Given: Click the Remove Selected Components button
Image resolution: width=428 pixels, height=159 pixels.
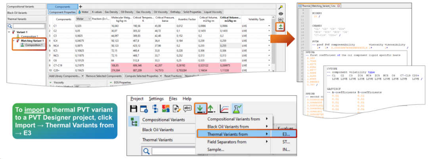Looking at the screenshot, I should (103, 76).
